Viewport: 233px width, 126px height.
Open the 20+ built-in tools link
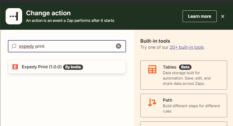(187, 47)
